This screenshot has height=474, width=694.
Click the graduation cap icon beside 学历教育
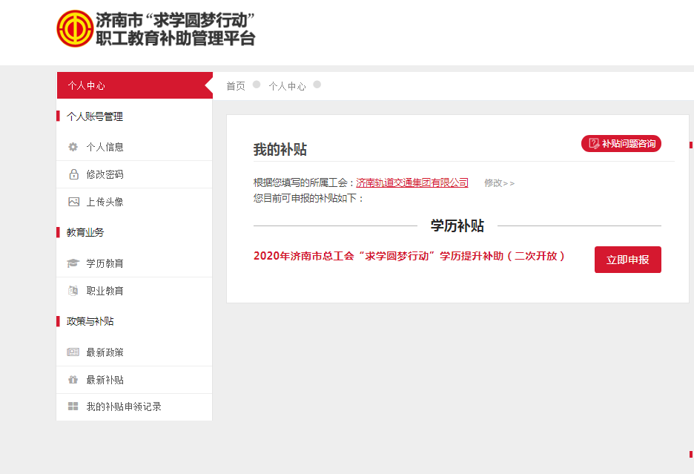73,263
